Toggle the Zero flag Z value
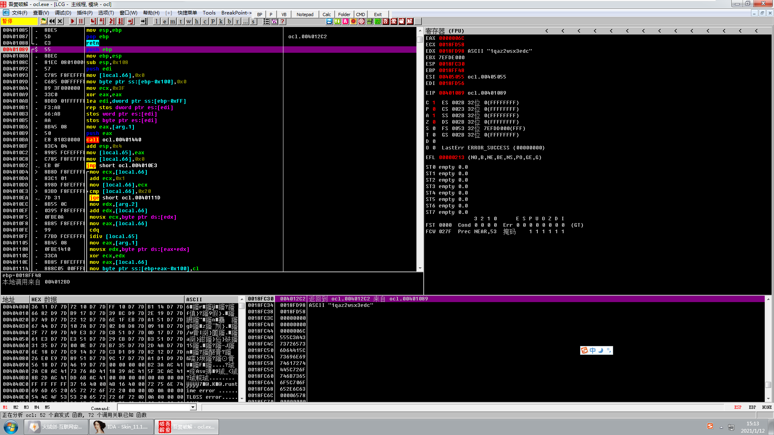774x435 pixels. coord(434,122)
